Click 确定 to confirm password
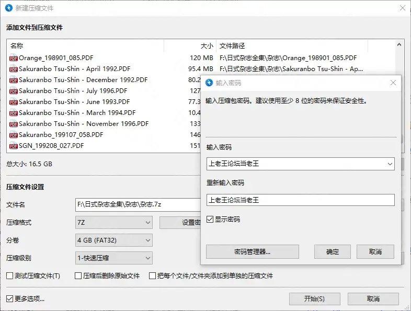The height and width of the screenshot is (311, 411). [x=333, y=251]
